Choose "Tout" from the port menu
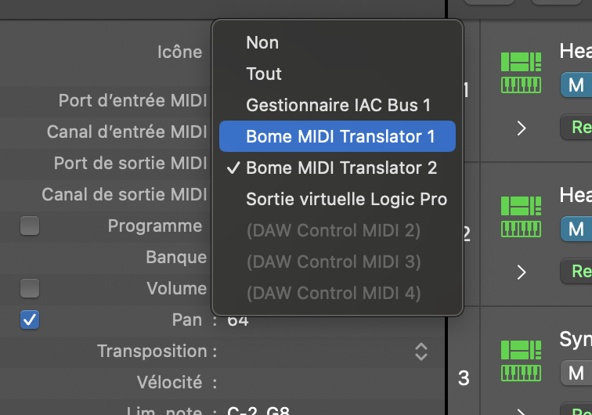The width and height of the screenshot is (592, 415). click(x=264, y=74)
